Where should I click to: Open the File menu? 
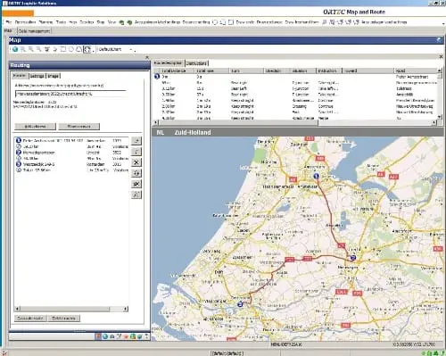(x=9, y=22)
